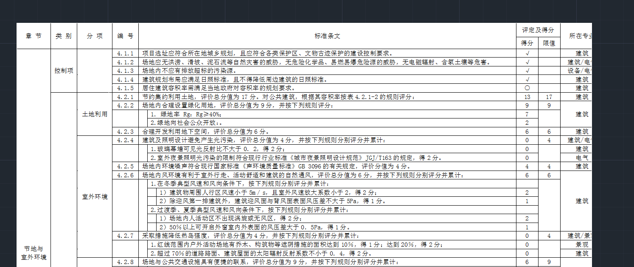
Task: Click the 章节 column header
Action: pos(34,36)
